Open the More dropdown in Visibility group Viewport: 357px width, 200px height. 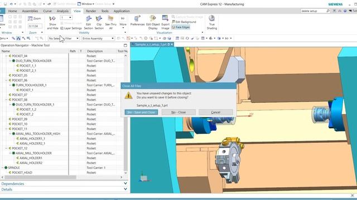[123, 23]
